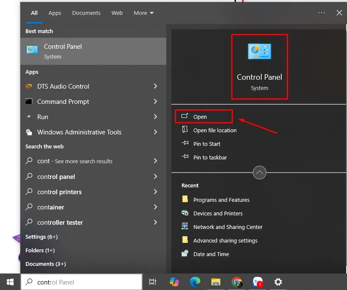Viewport: 347px width, 290px height.
Task: Open Task View from the taskbar
Action: pos(153,282)
